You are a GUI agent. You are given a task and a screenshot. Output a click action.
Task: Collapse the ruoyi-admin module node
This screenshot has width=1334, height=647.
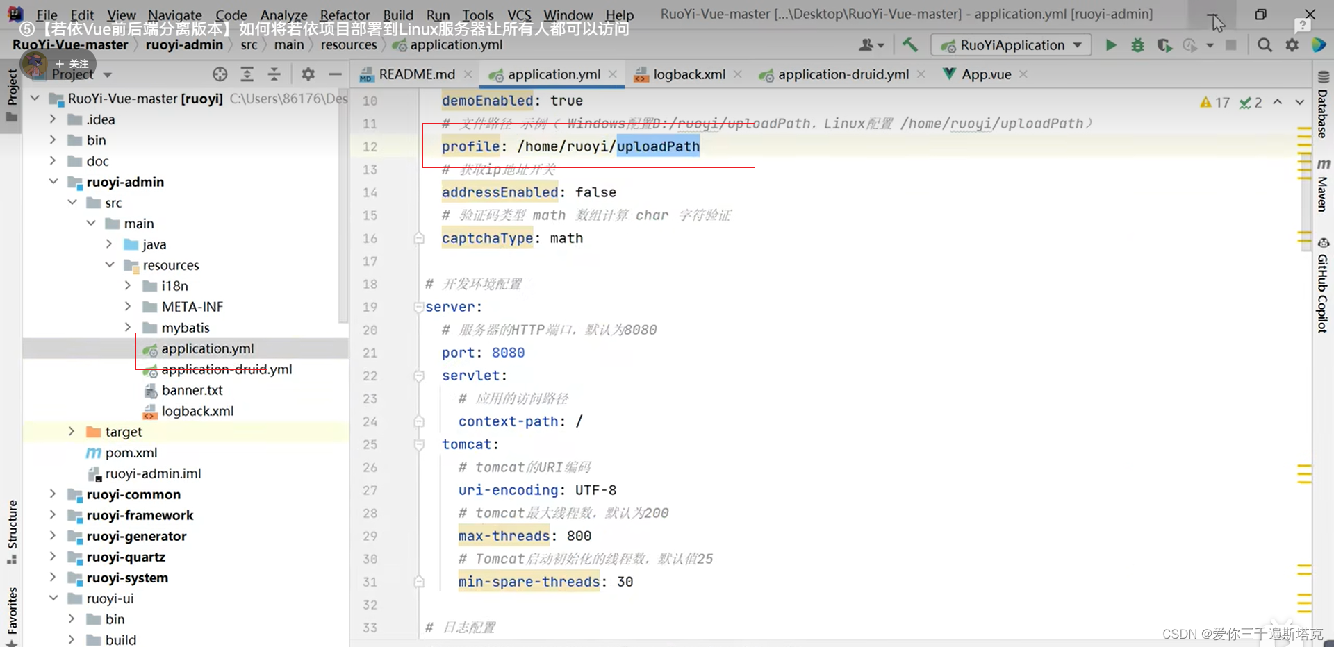53,181
